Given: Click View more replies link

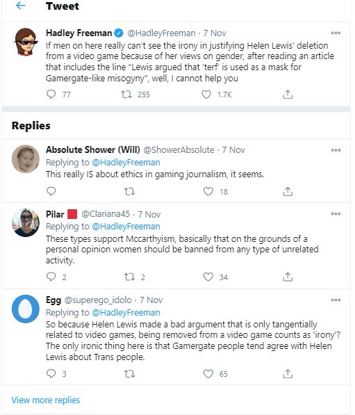Looking at the screenshot, I should tap(45, 400).
